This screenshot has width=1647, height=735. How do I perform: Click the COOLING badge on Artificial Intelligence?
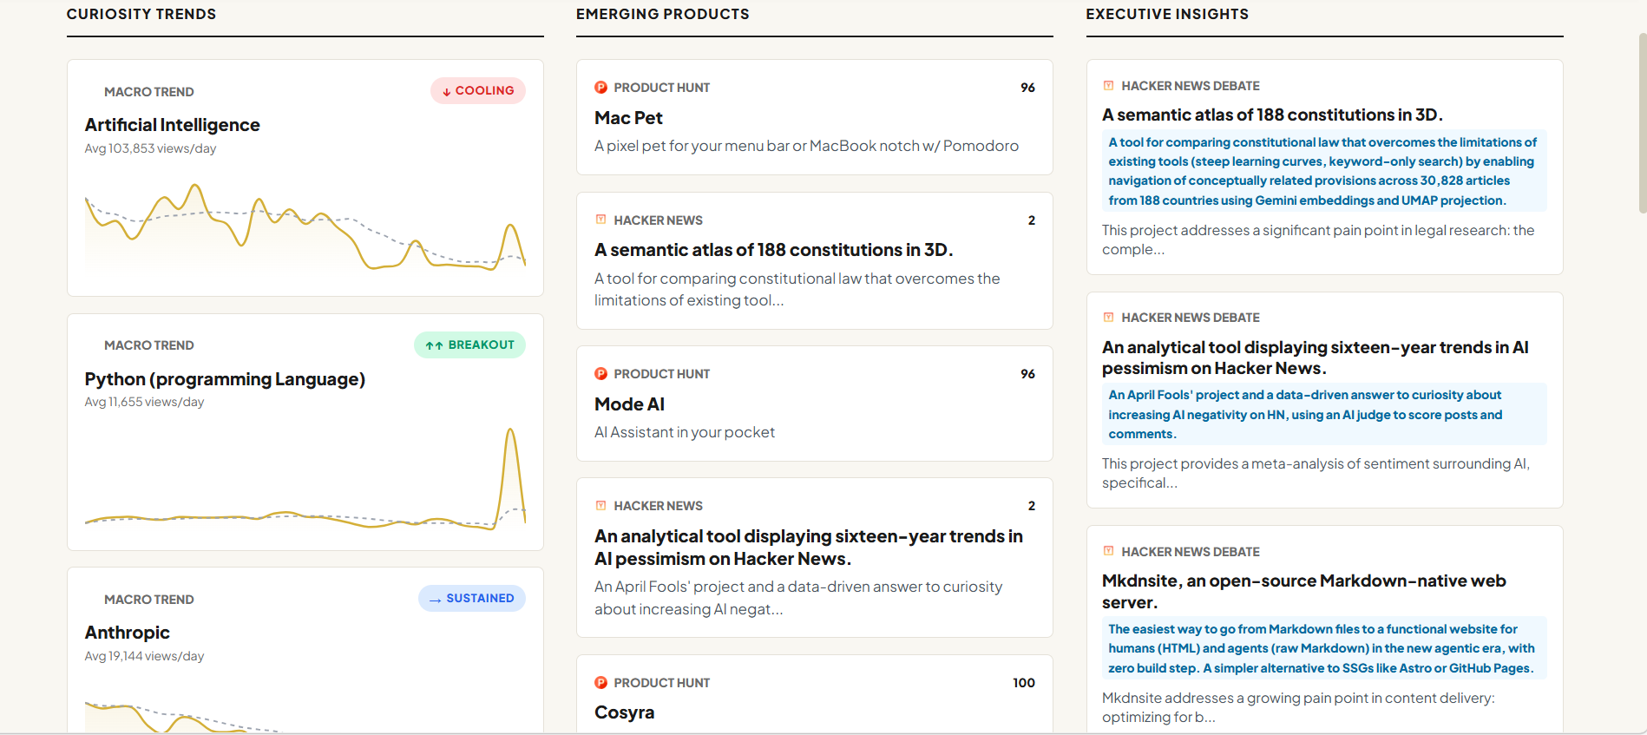coord(478,91)
